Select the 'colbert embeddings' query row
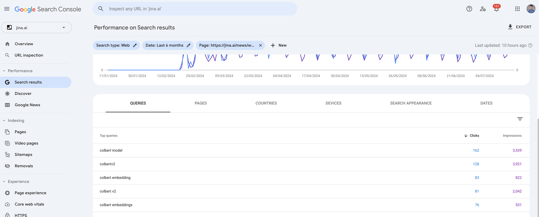 click(x=311, y=205)
